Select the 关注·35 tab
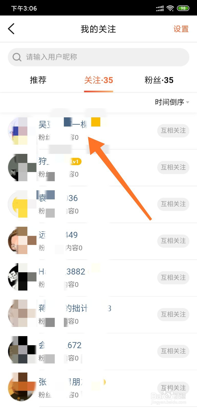Image resolution: width=197 pixels, height=409 pixels. point(98,80)
